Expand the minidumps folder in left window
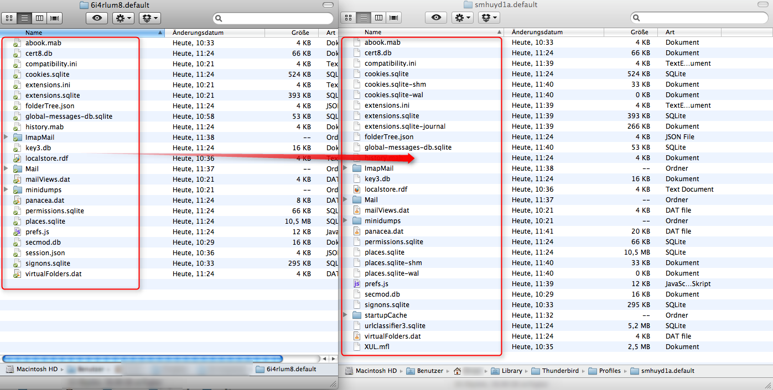The width and height of the screenshot is (773, 390). point(4,189)
